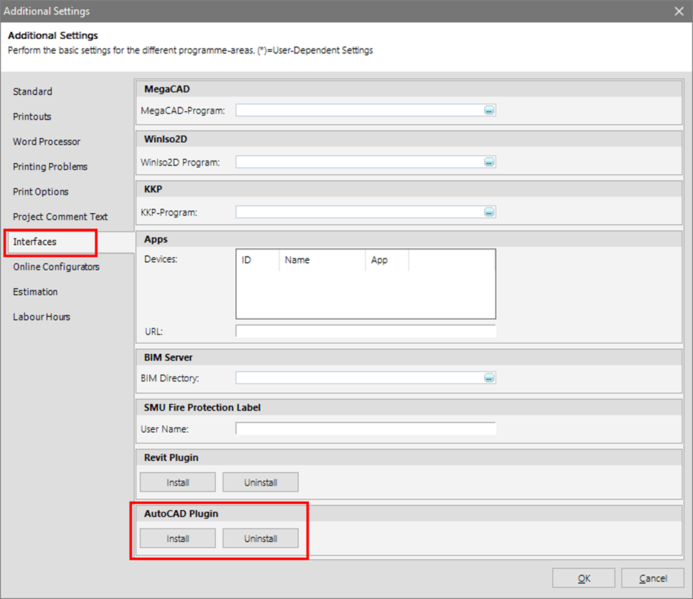Install the AutoCAD Plugin
Screen dimensions: 693x599
[x=178, y=539]
